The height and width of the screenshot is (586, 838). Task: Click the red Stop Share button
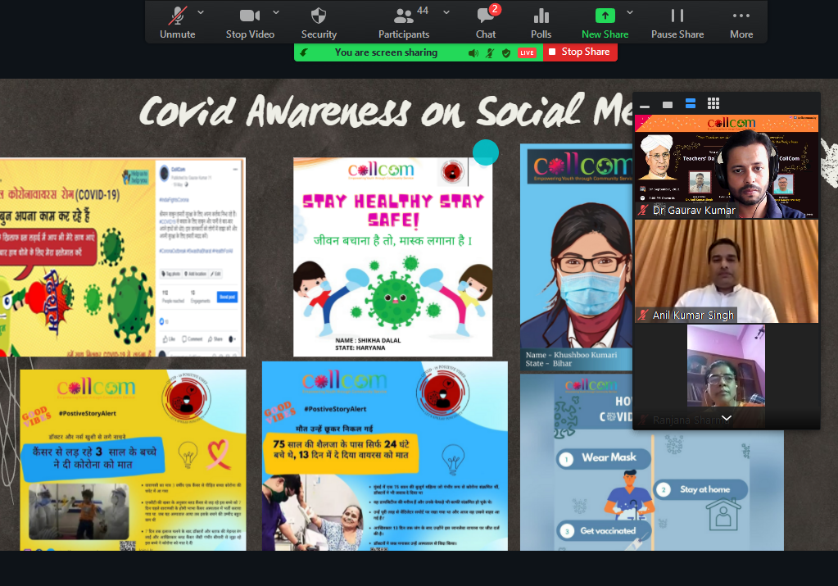tap(579, 52)
